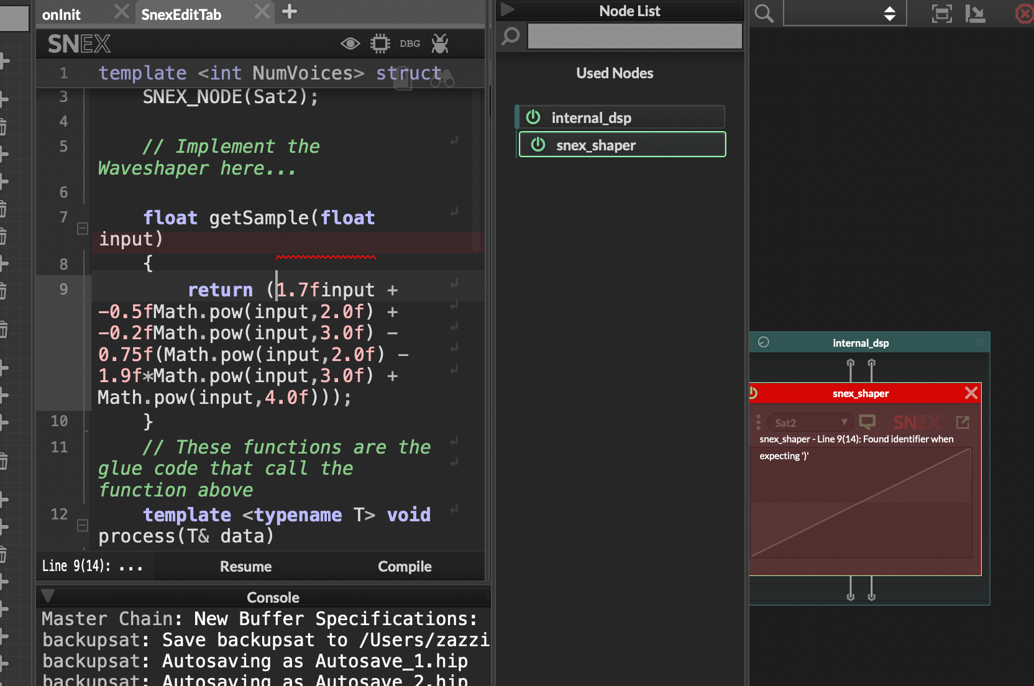Click the SNEX logo on snex_shaper node
The width and height of the screenshot is (1034, 686).
tap(917, 423)
